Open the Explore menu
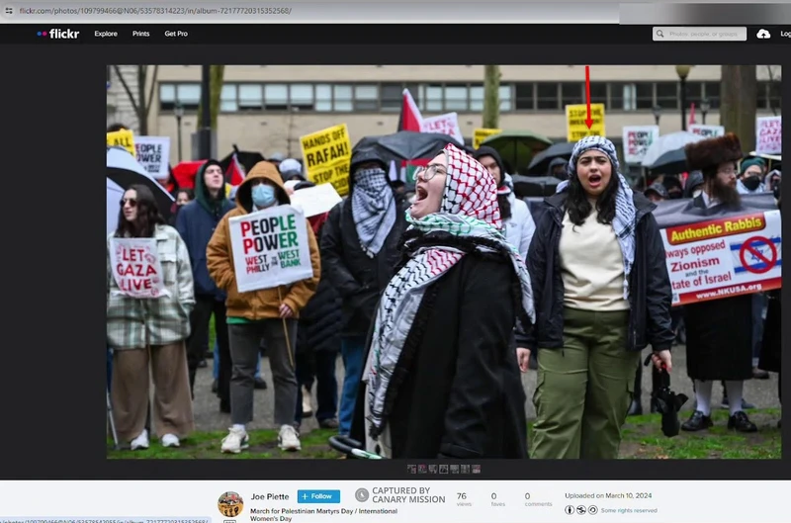Viewport: 791px width, 523px height. pyautogui.click(x=106, y=34)
